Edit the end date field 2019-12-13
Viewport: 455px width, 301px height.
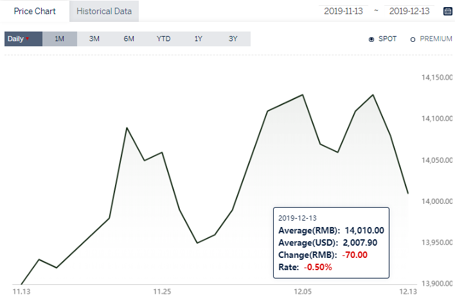pyautogui.click(x=409, y=11)
